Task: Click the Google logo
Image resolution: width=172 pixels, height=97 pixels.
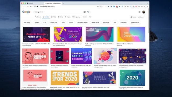Action: pyautogui.click(x=26, y=12)
